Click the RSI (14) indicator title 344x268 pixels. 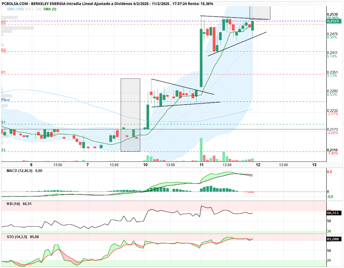[x=13, y=204]
